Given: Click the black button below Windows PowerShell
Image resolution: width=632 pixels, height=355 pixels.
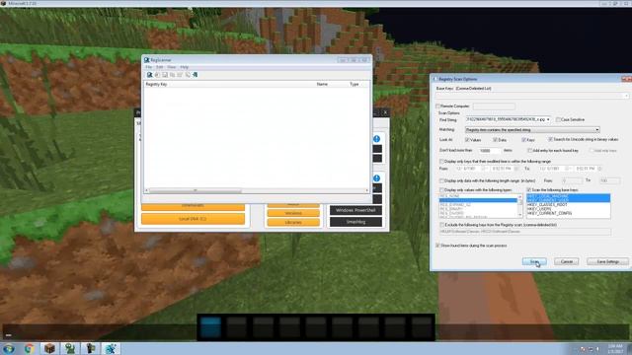Looking at the screenshot, I should [x=355, y=222].
